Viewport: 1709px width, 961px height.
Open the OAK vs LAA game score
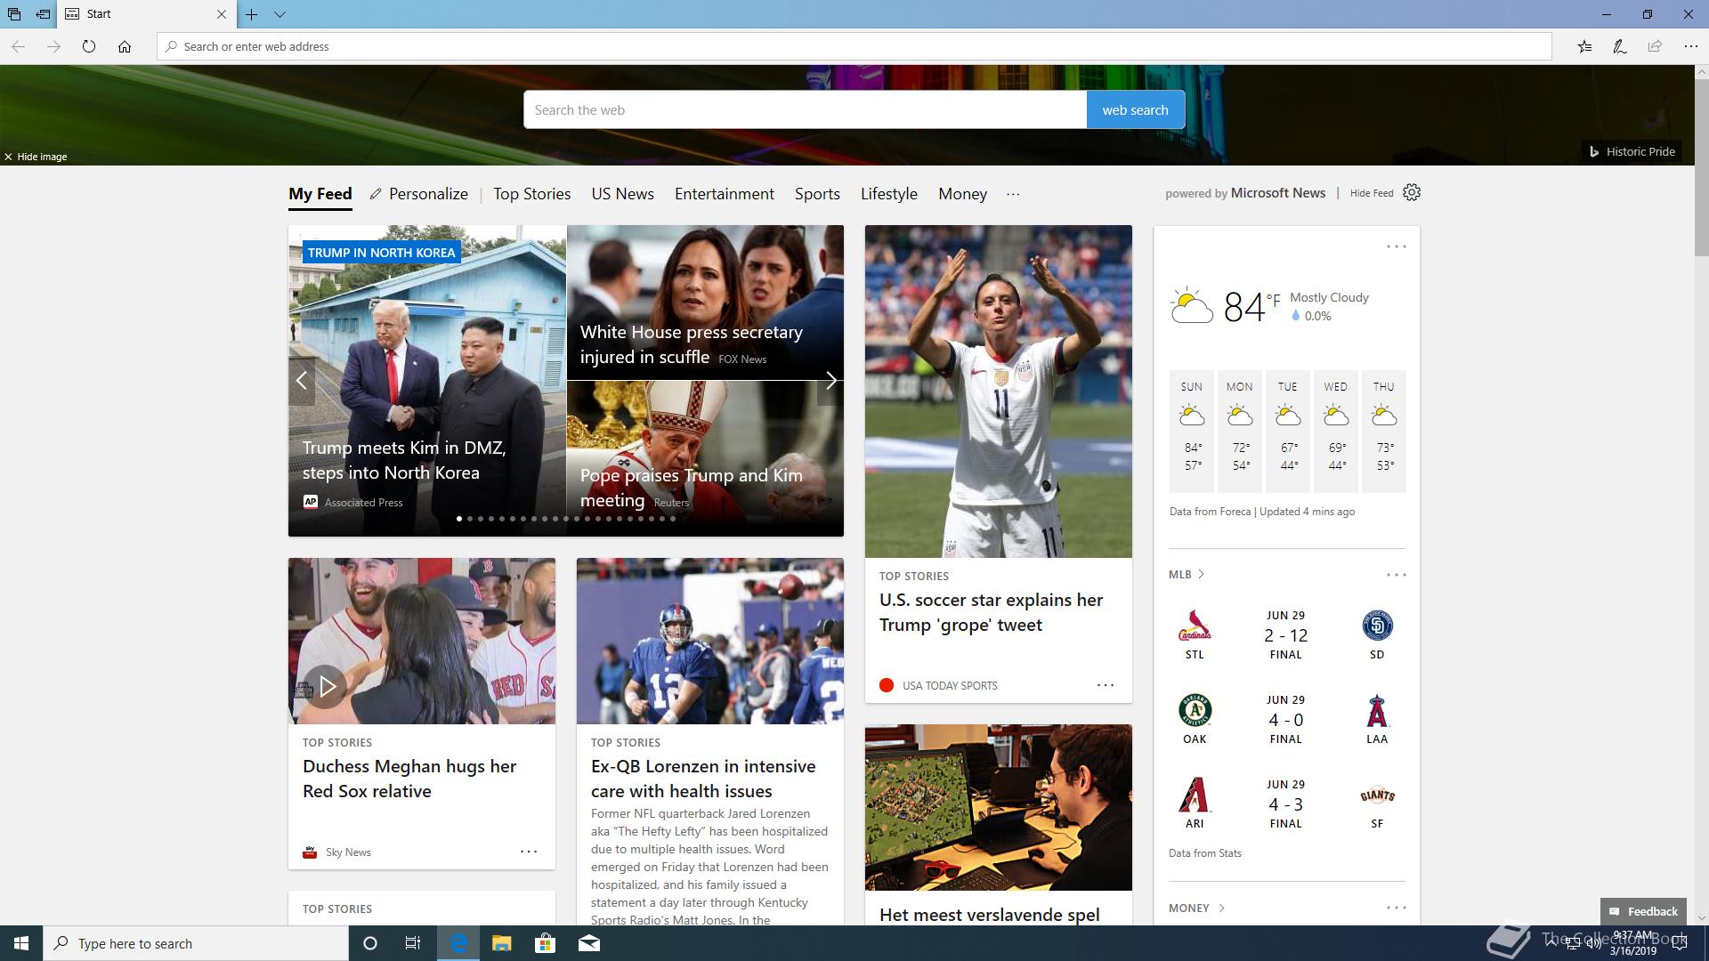1285,720
